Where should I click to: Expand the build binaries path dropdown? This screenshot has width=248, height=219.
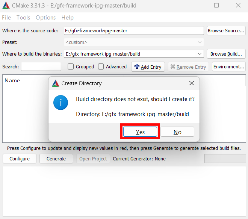[x=200, y=54]
